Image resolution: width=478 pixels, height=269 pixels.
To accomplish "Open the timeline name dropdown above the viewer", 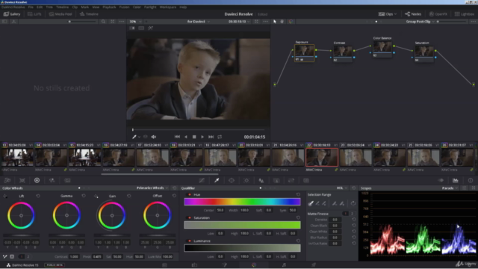I will (199, 22).
